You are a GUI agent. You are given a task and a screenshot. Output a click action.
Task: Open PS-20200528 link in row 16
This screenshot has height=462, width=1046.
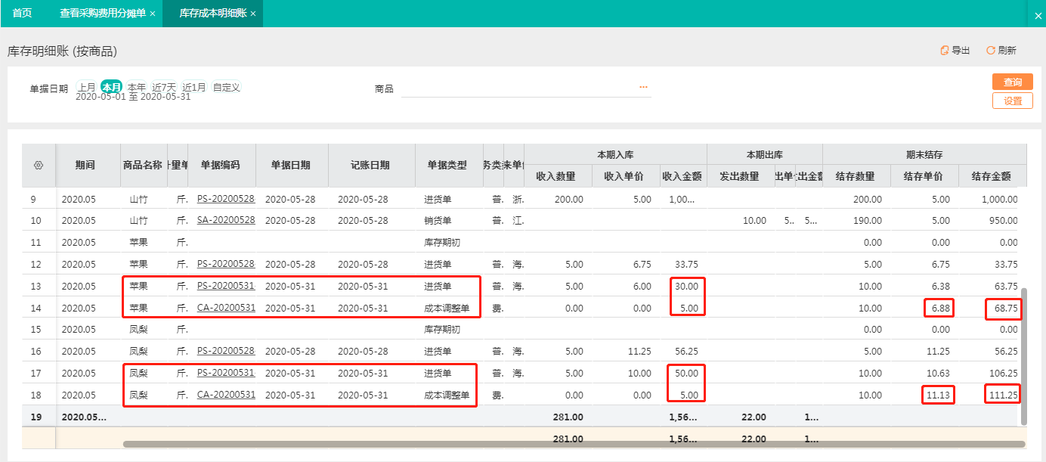[226, 351]
